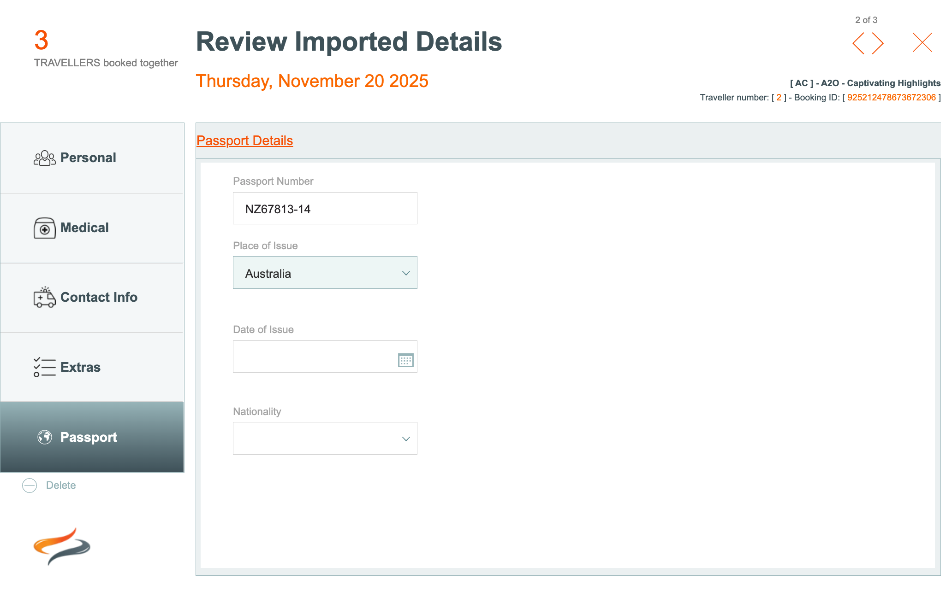Click the Delete minus circle icon

pos(30,486)
